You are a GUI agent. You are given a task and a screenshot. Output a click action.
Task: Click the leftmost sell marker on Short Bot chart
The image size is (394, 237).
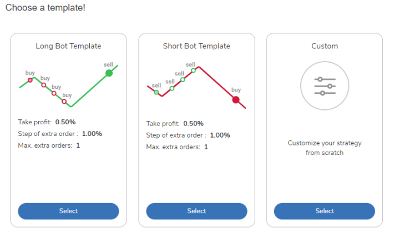point(156,92)
